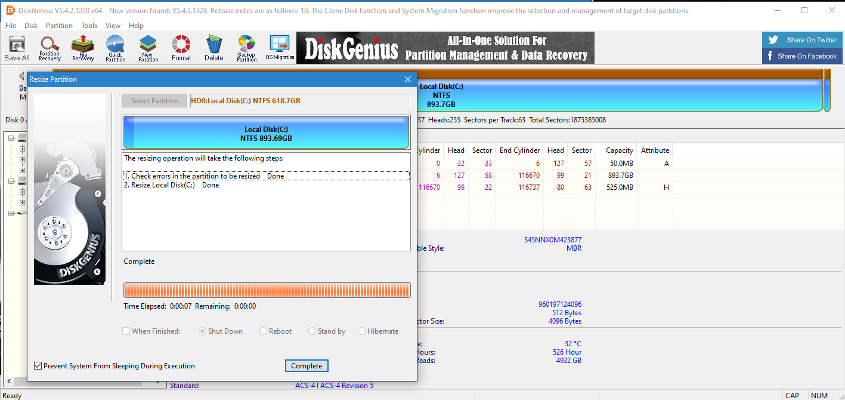Click the DiskGenius All-In-One Solution banner
Viewport: 845px width, 400px height.
[x=445, y=48]
